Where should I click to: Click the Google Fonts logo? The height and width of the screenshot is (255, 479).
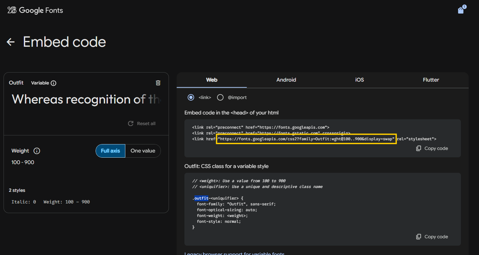(35, 10)
